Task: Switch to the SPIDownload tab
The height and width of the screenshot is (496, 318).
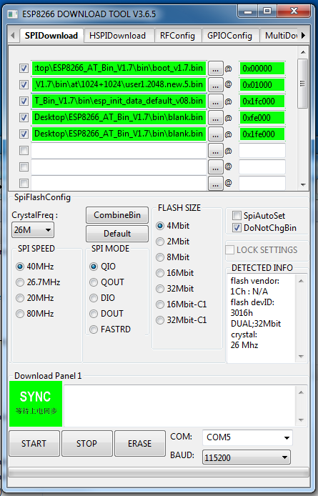Action: tap(51, 36)
